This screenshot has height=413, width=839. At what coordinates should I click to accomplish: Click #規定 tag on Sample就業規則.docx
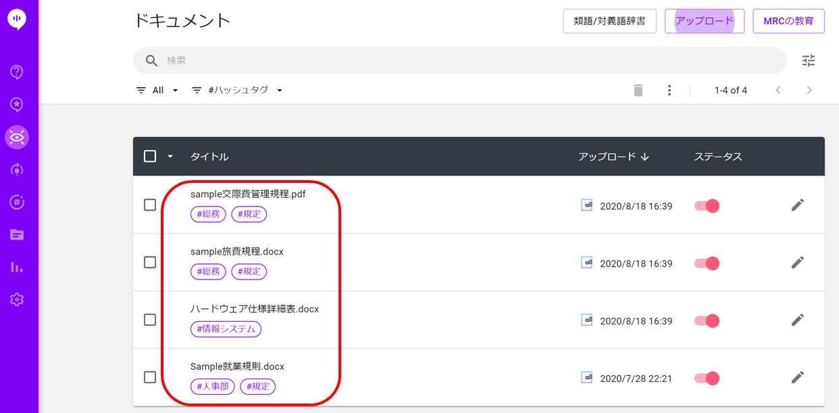click(258, 387)
